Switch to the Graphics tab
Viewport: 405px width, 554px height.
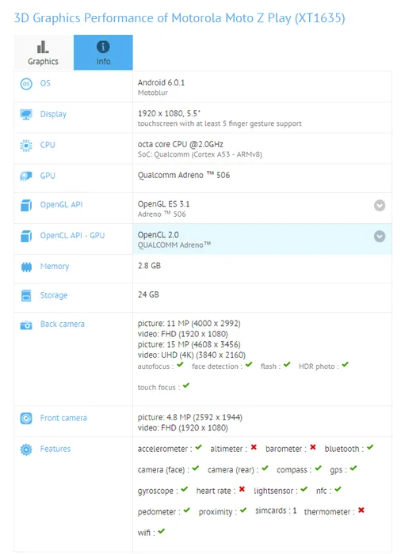(44, 52)
